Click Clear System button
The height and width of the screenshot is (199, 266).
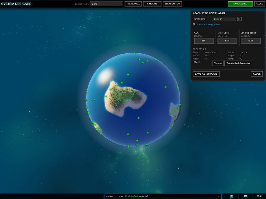172,4
